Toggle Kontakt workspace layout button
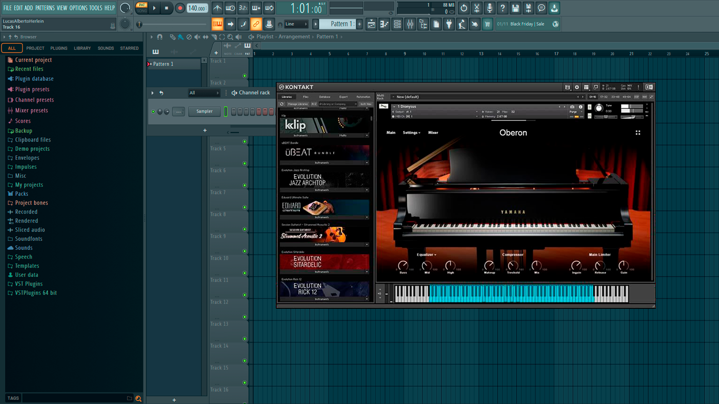Image resolution: width=719 pixels, height=404 pixels. [586, 87]
